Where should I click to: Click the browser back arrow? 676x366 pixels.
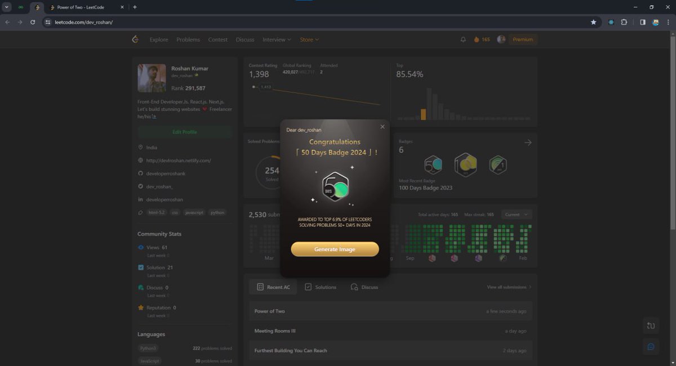pos(7,22)
